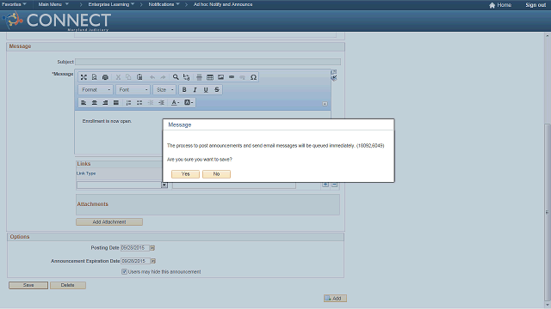Toggle strikethrough formatting
The width and height of the screenshot is (551, 309).
click(x=217, y=89)
